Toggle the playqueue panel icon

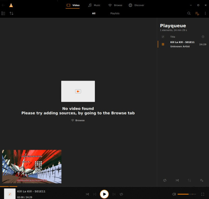tap(197, 13)
